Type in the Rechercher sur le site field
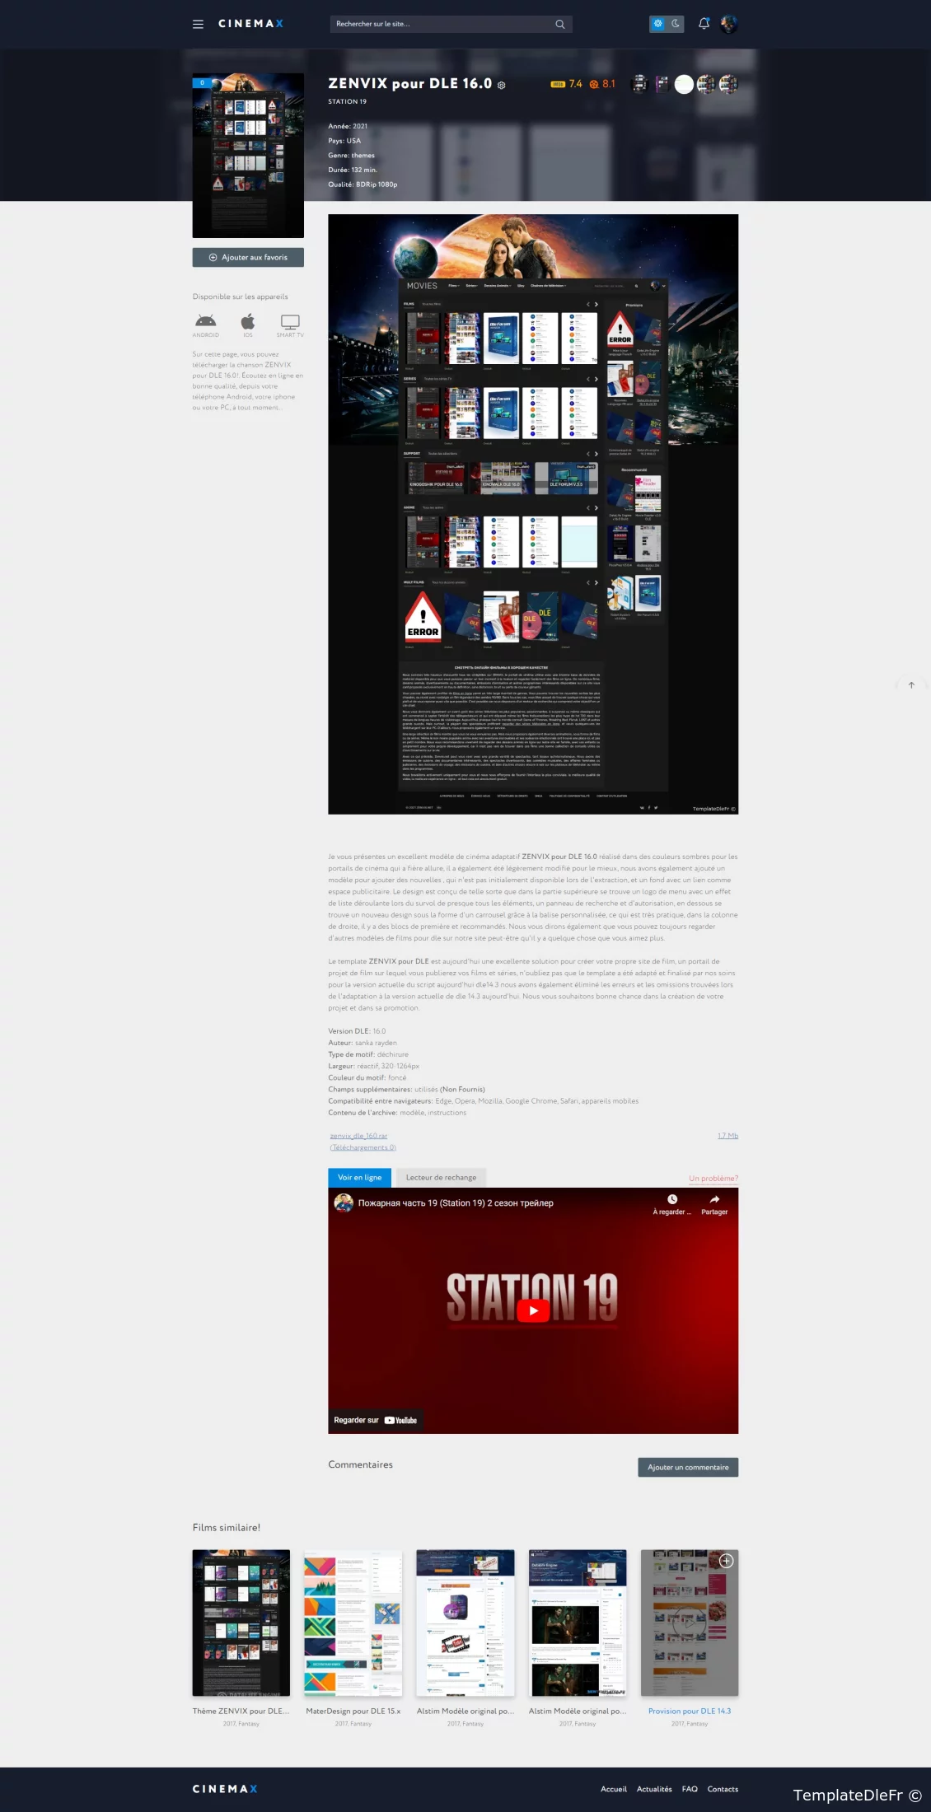Screen dimensions: 931x1812 [x=441, y=24]
